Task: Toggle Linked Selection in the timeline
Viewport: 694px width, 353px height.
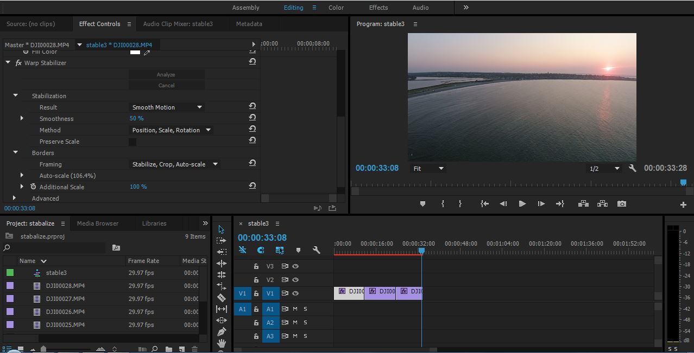Action: click(280, 250)
